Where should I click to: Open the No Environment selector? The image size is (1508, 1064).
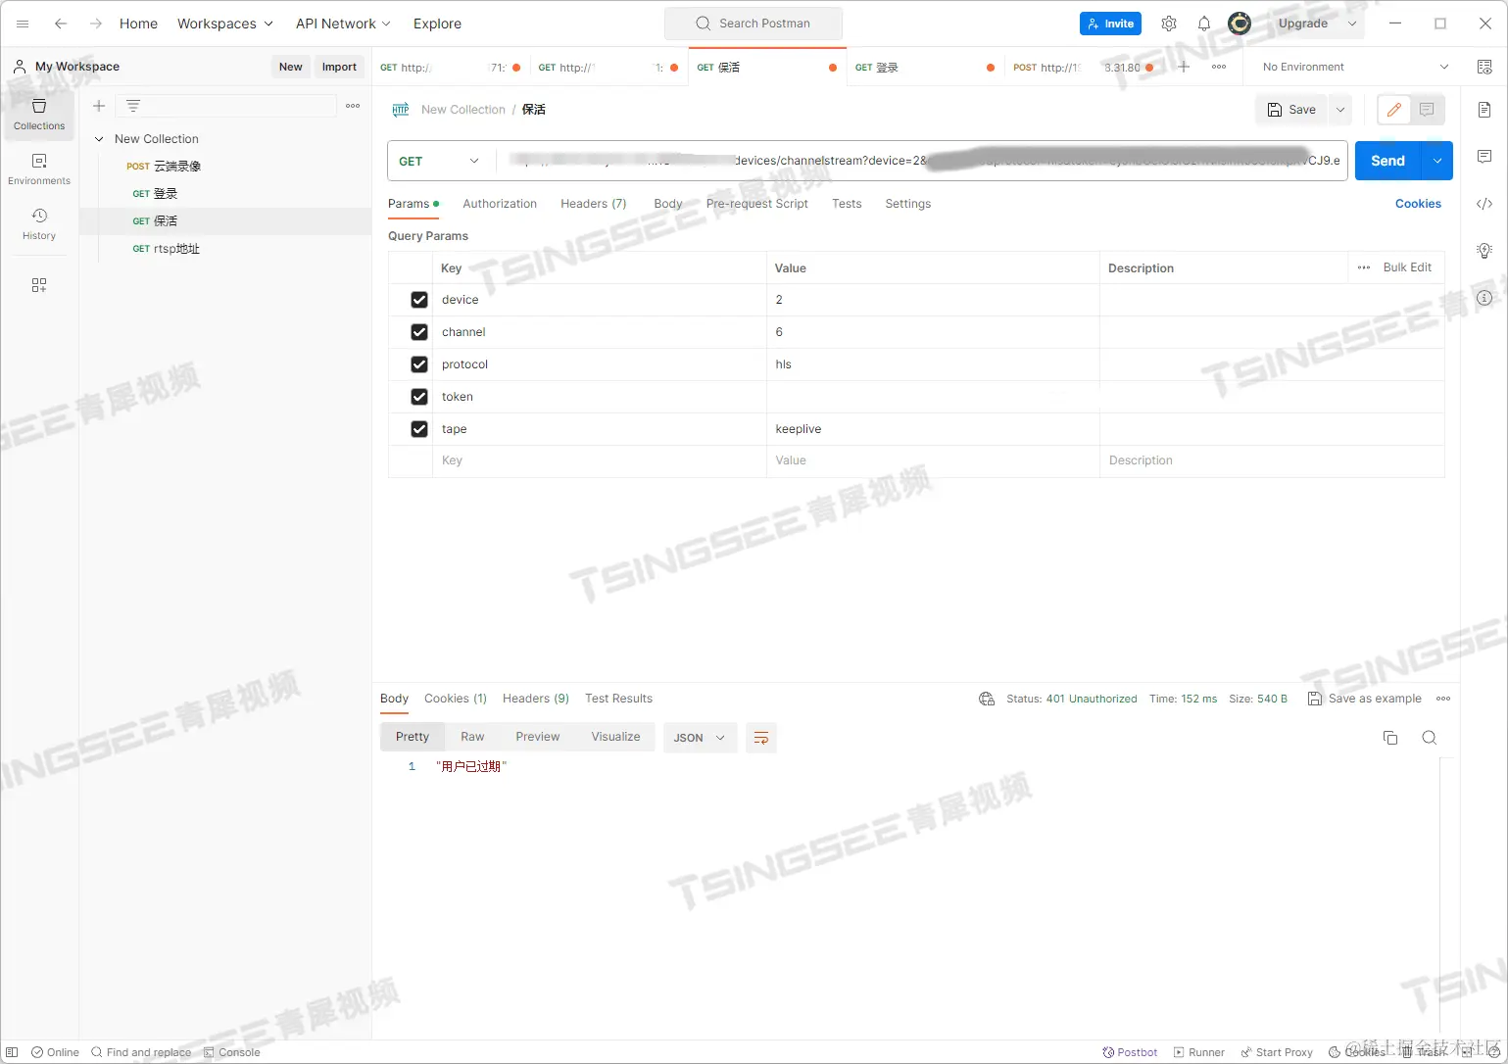coord(1355,67)
